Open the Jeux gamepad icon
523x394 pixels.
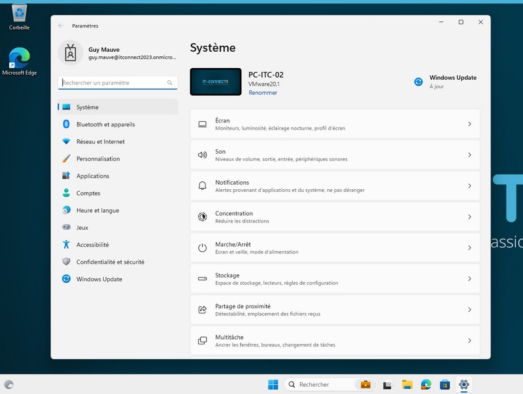pos(66,228)
